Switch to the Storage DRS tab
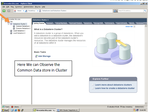This screenshot has width=148, height=112. click(98, 23)
